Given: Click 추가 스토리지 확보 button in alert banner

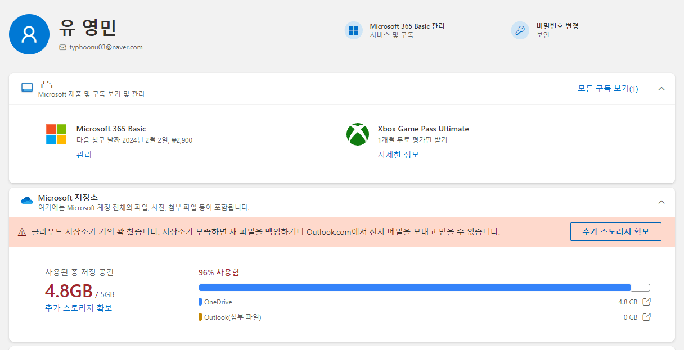Looking at the screenshot, I should (616, 231).
